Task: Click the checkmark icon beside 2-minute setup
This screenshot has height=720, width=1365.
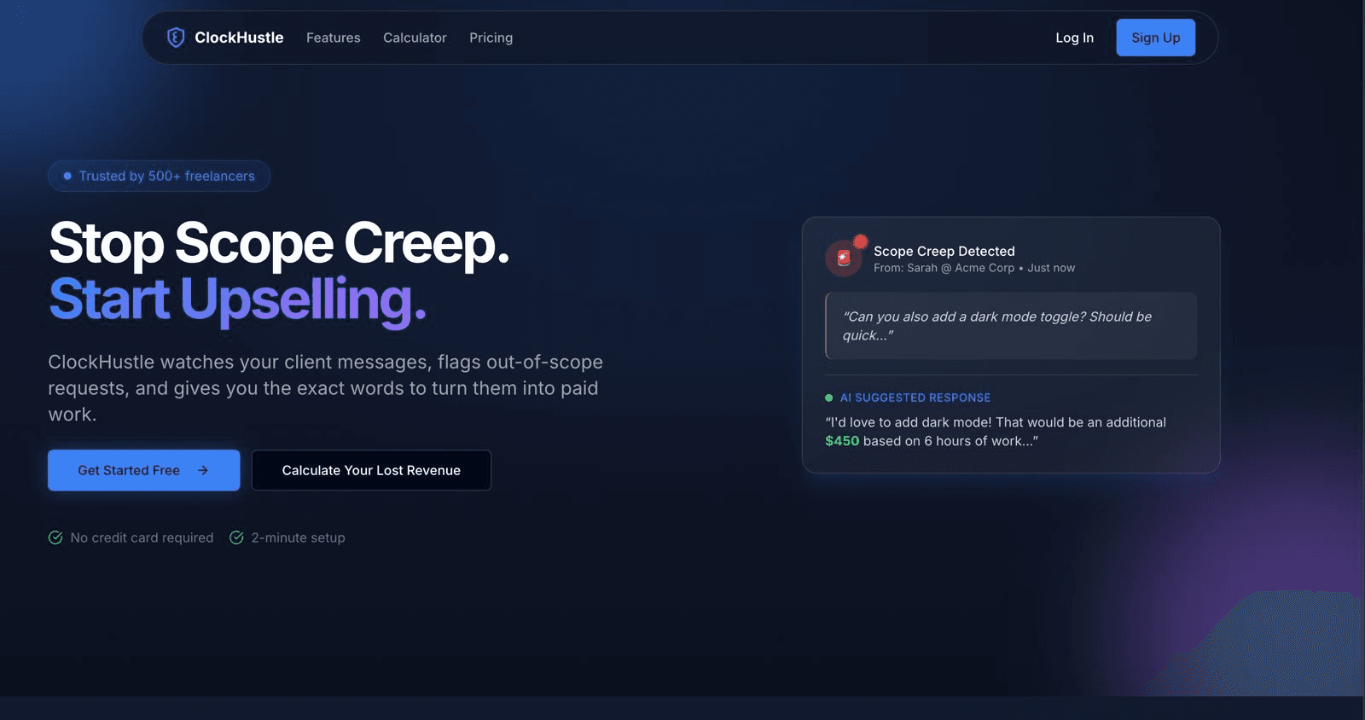Action: (236, 537)
